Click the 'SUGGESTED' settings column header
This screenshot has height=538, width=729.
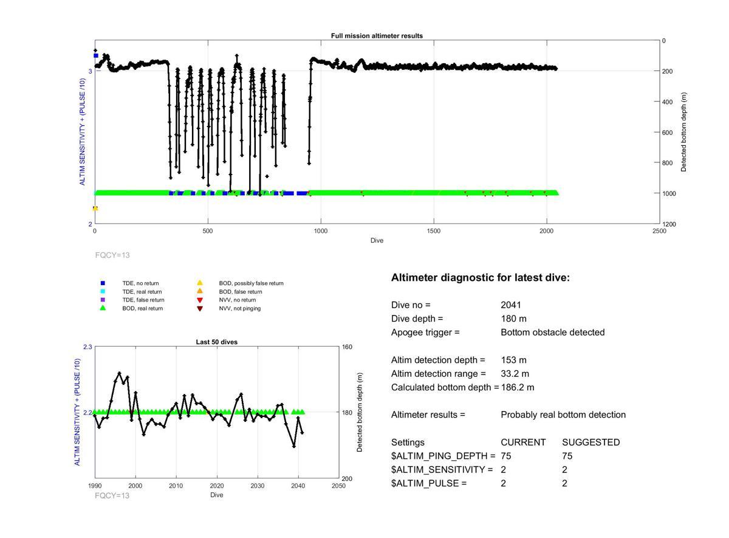(x=591, y=443)
